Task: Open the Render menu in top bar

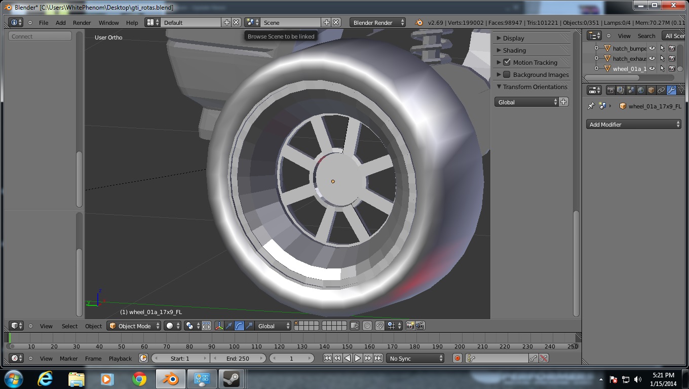Action: point(82,23)
